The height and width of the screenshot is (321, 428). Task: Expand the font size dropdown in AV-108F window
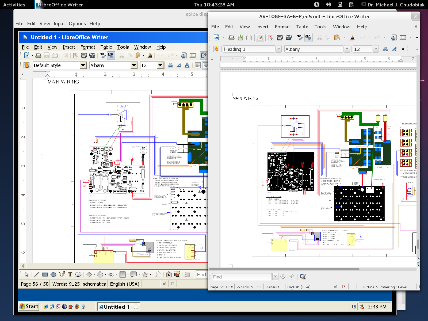tap(376, 49)
